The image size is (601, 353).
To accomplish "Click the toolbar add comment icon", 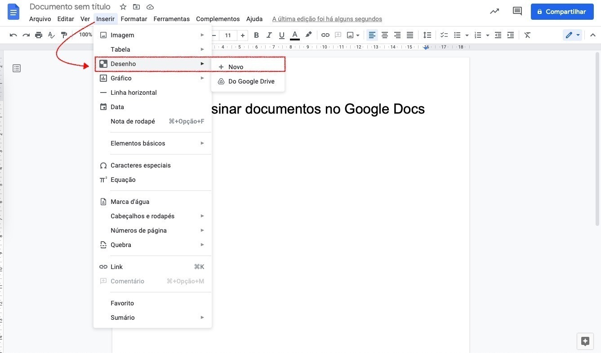I will coord(338,35).
